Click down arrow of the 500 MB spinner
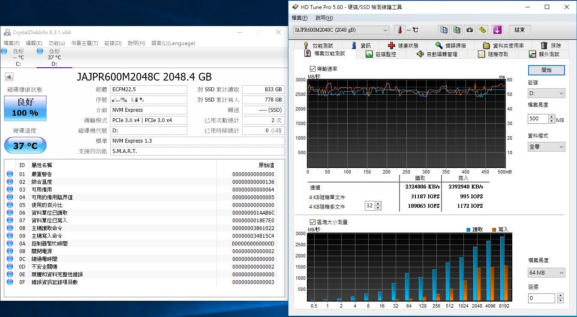This screenshot has width=577, height=317. 551,121
